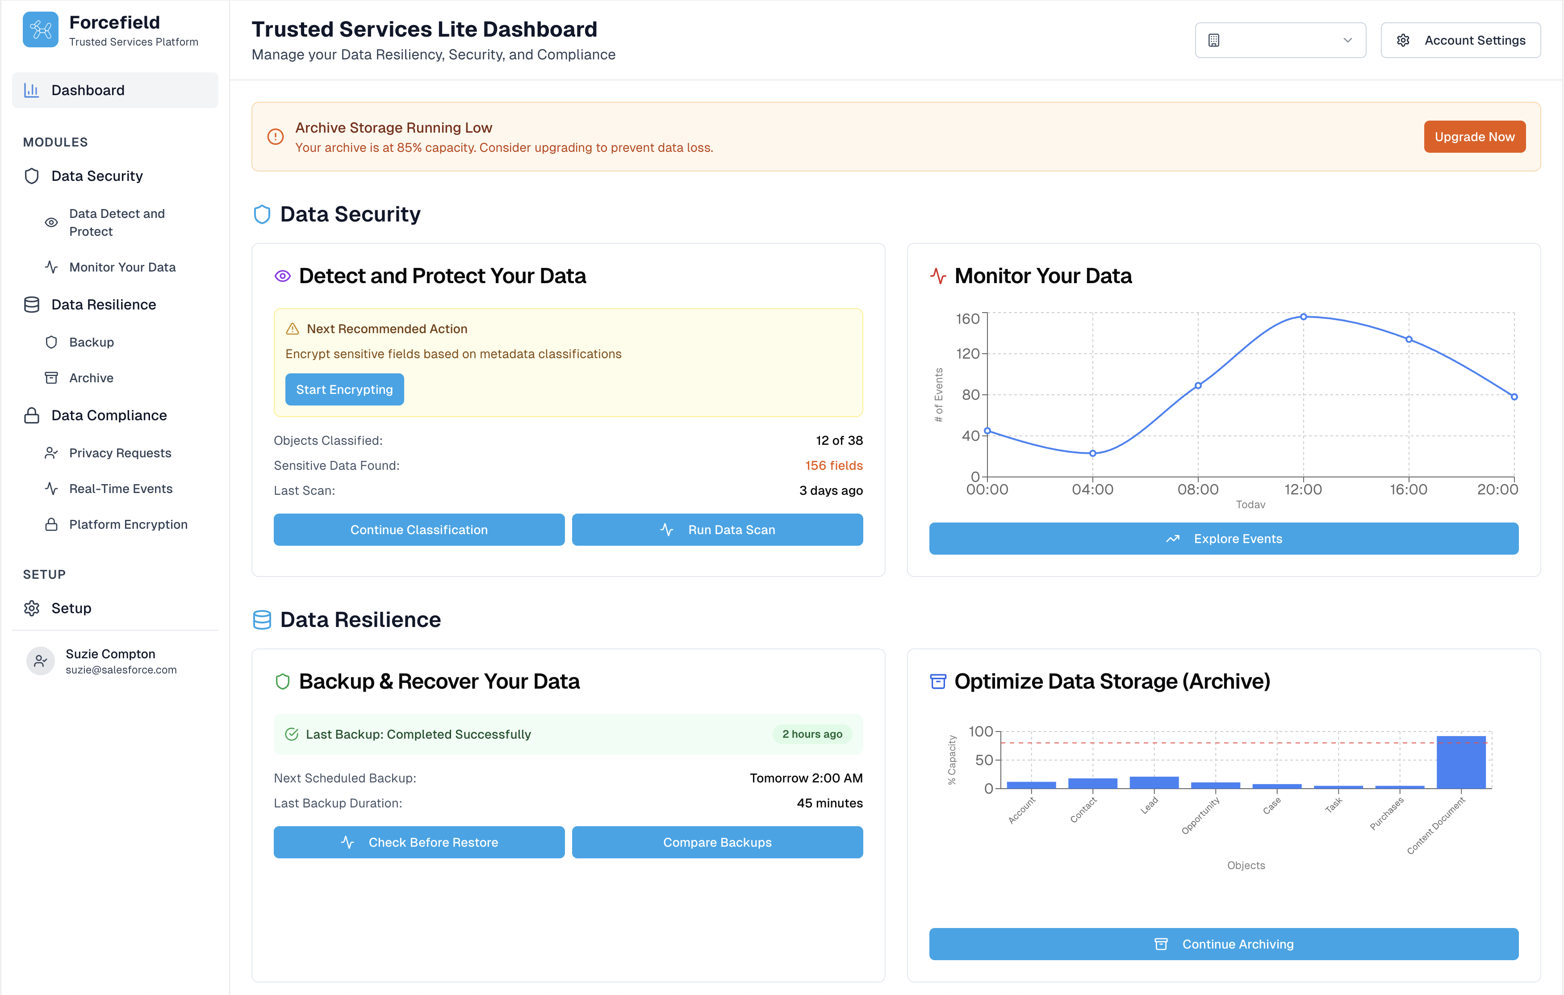1564x995 pixels.
Task: Click the Data Resilience database icon
Action: 32,304
